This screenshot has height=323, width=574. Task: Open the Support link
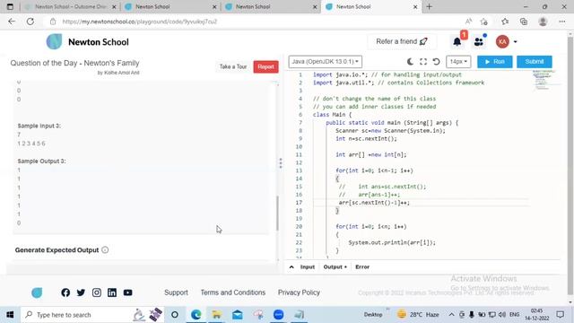point(176,292)
